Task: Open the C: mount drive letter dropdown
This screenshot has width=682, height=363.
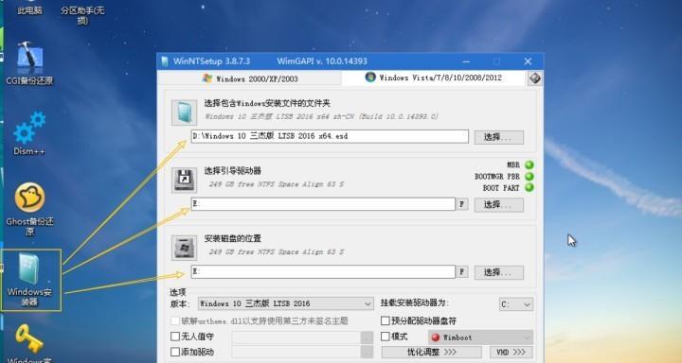Action: (x=516, y=304)
